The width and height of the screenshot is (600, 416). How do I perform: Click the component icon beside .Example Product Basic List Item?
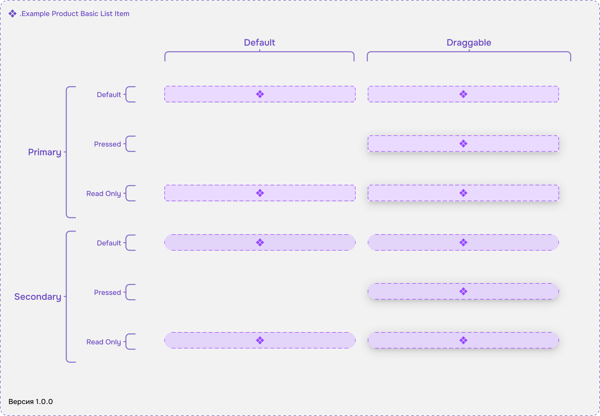(x=12, y=14)
